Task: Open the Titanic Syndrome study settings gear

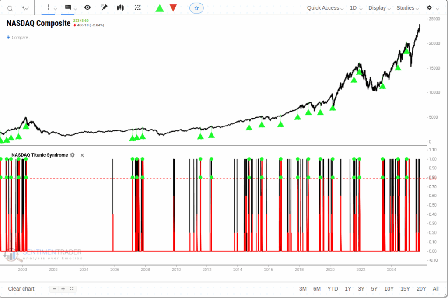Action: point(72,155)
